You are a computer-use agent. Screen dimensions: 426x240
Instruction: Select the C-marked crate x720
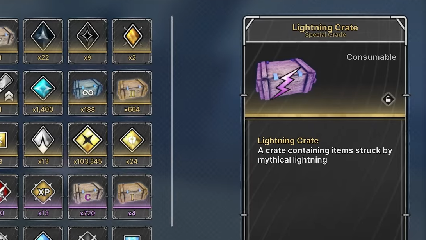point(87,197)
